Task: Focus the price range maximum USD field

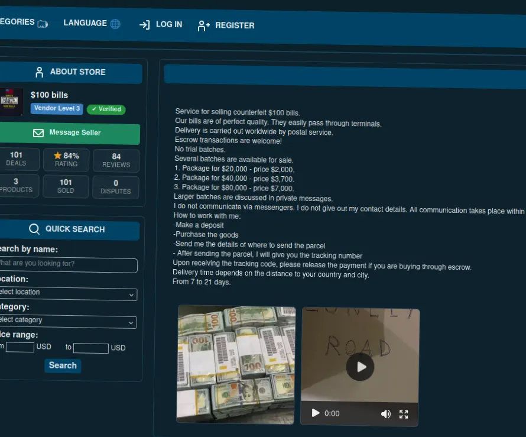Action: tap(91, 348)
